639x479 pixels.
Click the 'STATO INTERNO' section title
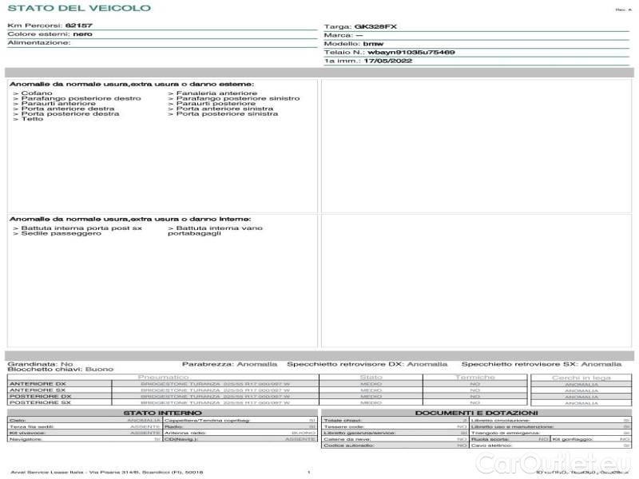[x=163, y=413]
